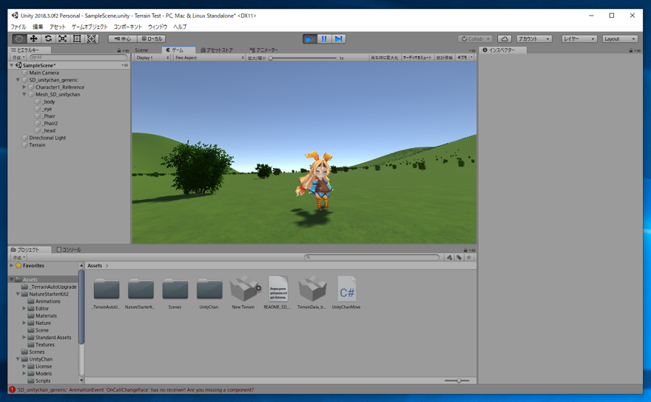
Task: Select the Scale tool
Action: tap(62, 38)
